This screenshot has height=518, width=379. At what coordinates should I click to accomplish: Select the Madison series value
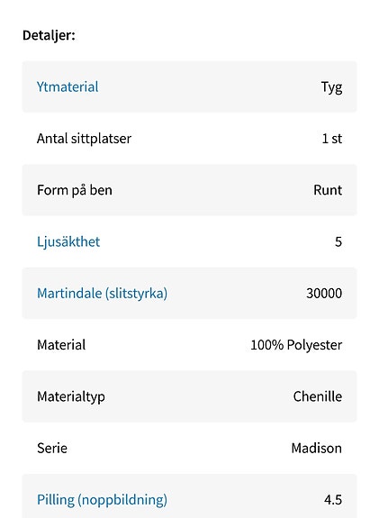coord(317,449)
